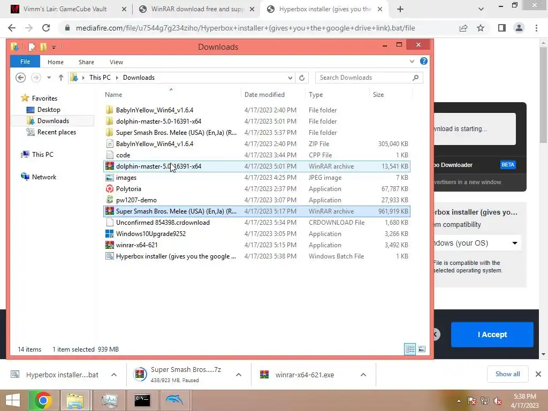This screenshot has height=411, width=548.
Task: Close the Chrome downloads bar
Action: [538, 374]
